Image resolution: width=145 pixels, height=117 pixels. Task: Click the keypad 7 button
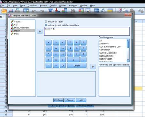tap(70, 42)
